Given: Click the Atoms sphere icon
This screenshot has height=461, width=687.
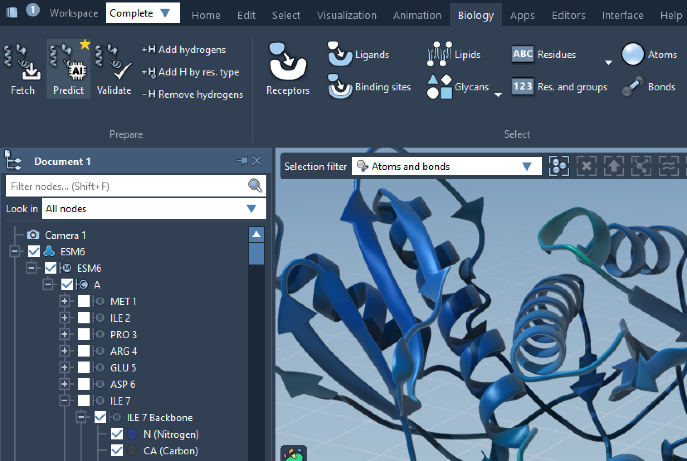Looking at the screenshot, I should coord(632,54).
